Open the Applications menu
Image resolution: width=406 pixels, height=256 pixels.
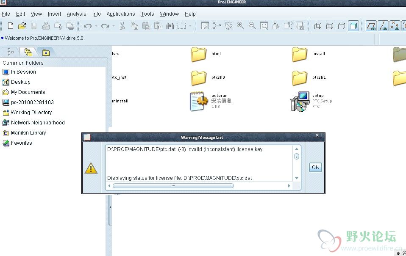point(121,14)
